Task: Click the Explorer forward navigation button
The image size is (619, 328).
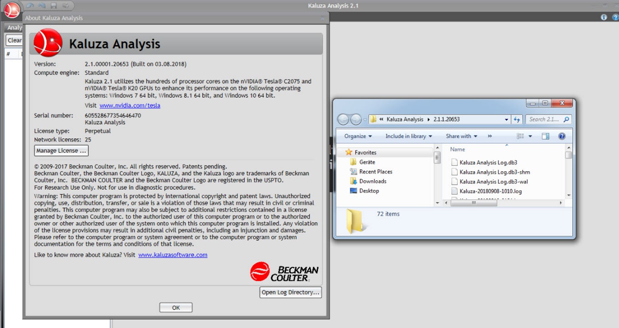Action: click(356, 119)
